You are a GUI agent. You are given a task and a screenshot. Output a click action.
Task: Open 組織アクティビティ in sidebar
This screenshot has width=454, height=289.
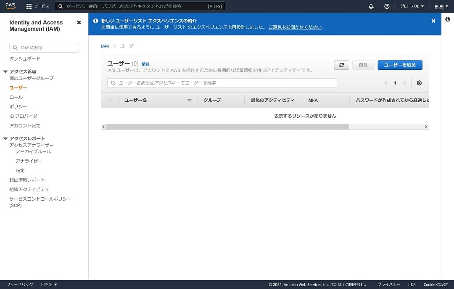click(29, 189)
